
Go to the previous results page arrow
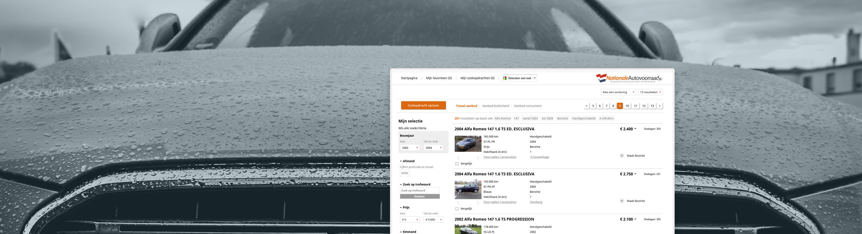(586, 106)
